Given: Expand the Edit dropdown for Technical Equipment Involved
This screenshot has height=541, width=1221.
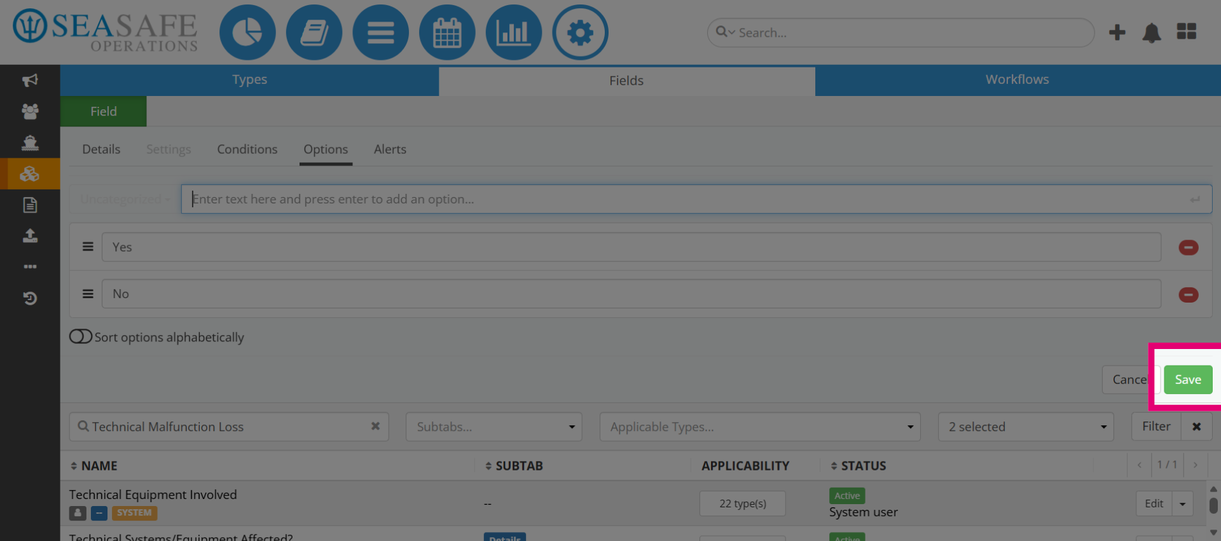Looking at the screenshot, I should (1182, 504).
